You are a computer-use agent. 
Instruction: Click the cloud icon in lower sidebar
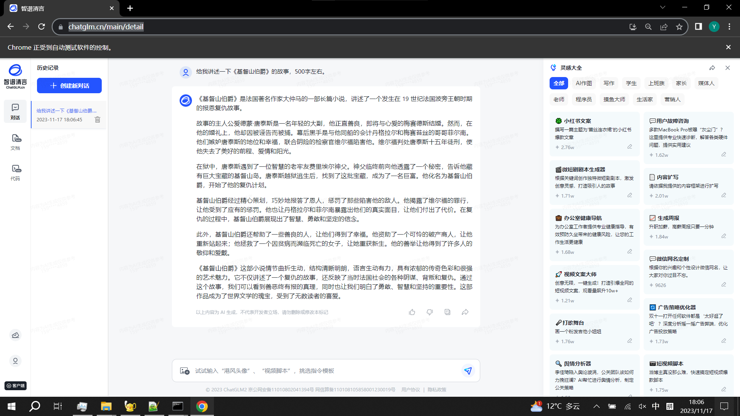pyautogui.click(x=15, y=335)
